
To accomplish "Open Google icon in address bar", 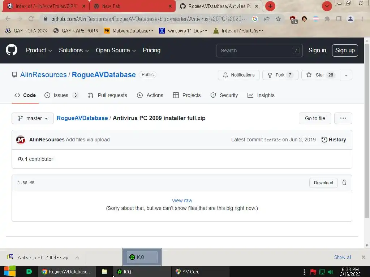I will (255, 19).
